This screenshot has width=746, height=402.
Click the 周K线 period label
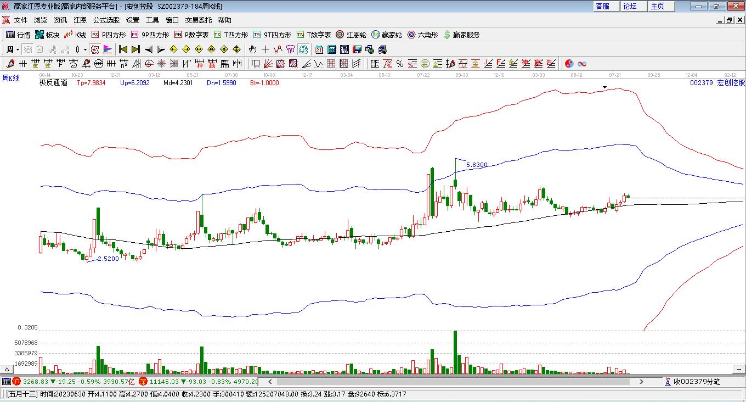12,78
